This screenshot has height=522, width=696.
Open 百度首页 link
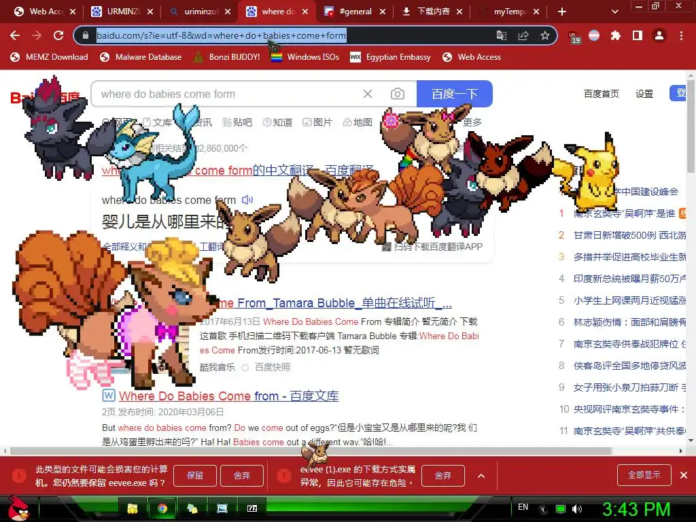coord(602,94)
